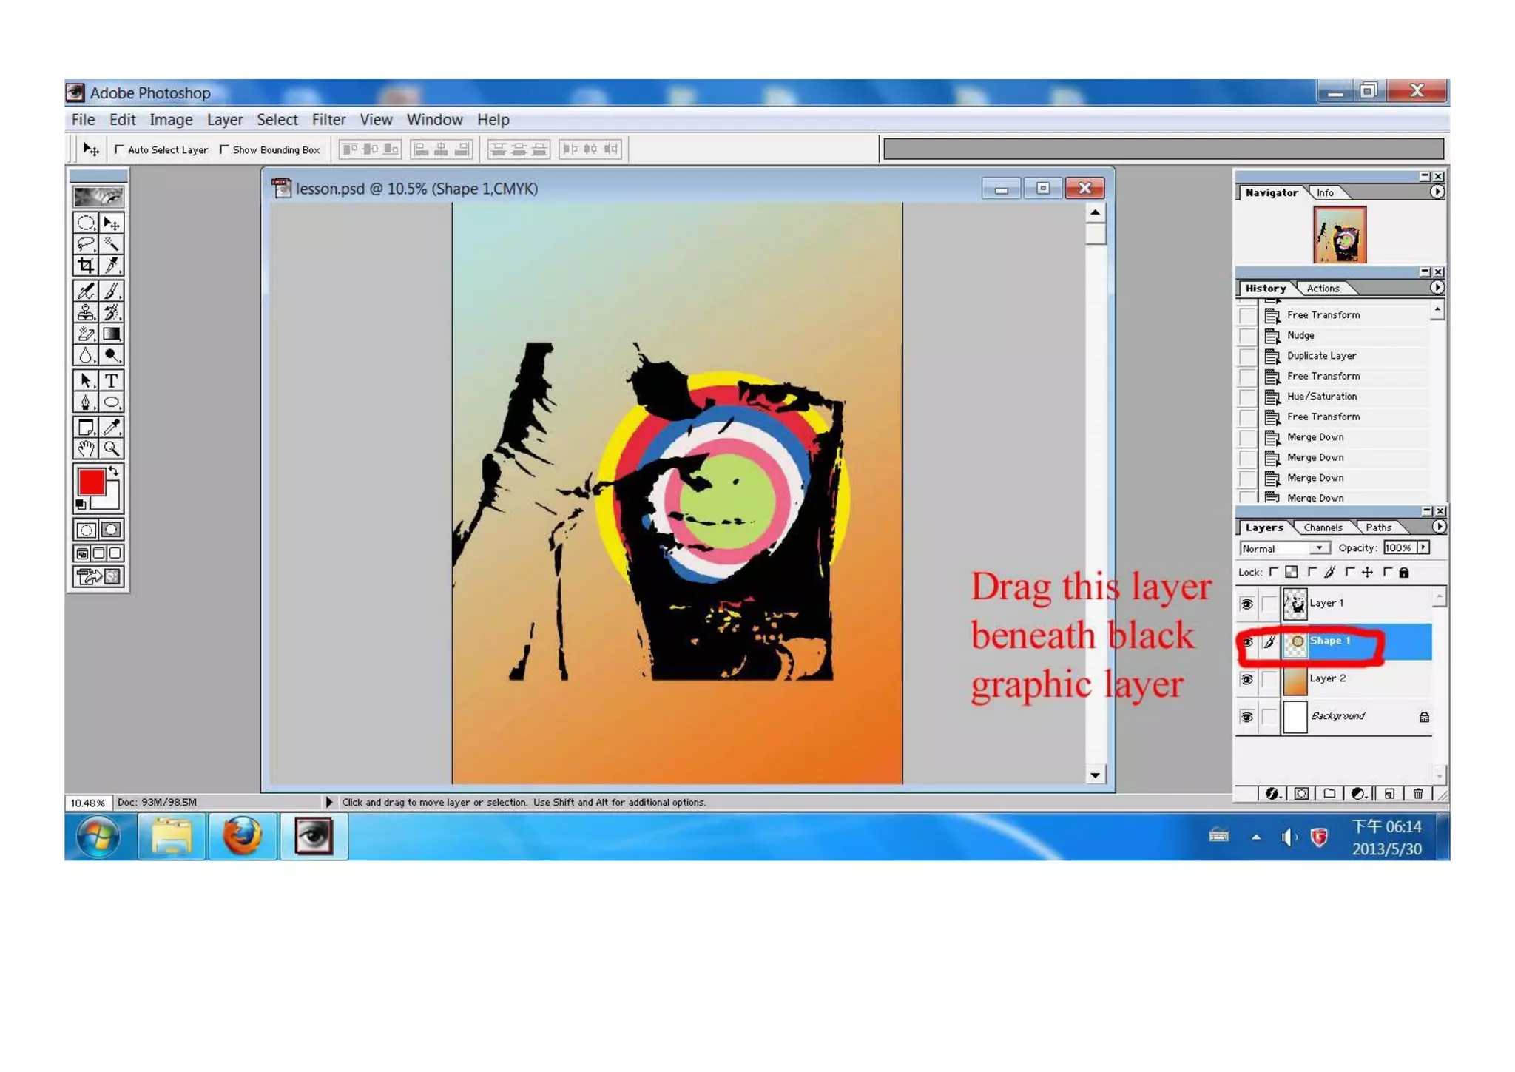Open the Filter menu
This screenshot has height=1072, width=1515.
pyautogui.click(x=328, y=120)
